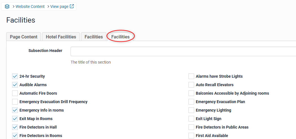This screenshot has height=139, width=296.
Task: Click the external link icon beside View page
Action: pos(72,6)
